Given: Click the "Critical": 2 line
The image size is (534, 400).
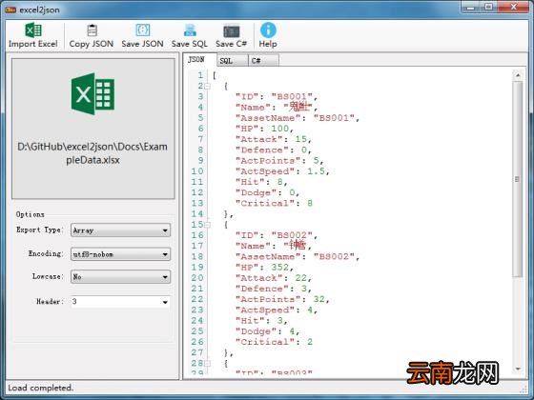Looking at the screenshot, I should [274, 342].
